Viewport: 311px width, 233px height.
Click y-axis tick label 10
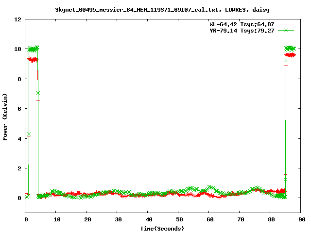pyautogui.click(x=17, y=49)
